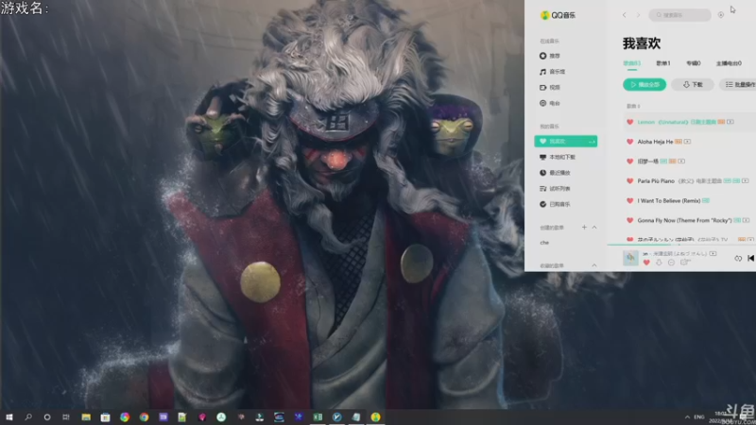Select the song title Lemon
Screen dimensions: 756x425
646,122
